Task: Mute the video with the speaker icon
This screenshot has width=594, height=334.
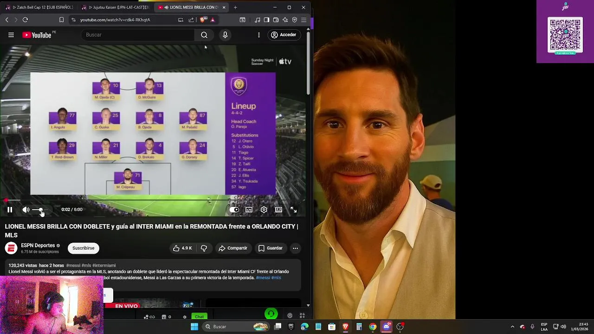Action: point(26,210)
